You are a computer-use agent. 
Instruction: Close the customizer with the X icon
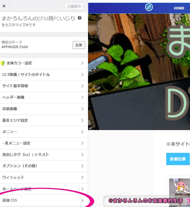4,6
